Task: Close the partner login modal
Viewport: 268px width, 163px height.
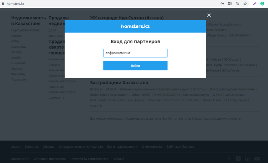Action: coord(209,15)
